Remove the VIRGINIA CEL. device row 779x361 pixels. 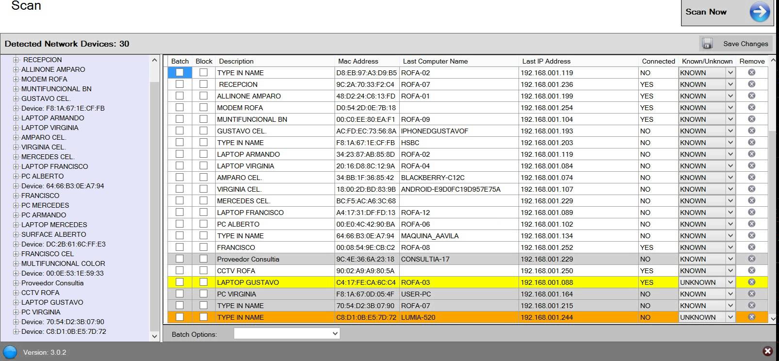coord(751,189)
